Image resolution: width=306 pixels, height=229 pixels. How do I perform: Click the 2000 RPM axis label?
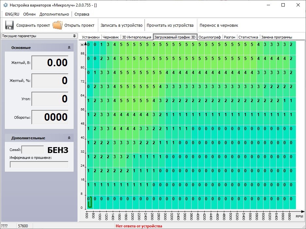click(x=132, y=217)
